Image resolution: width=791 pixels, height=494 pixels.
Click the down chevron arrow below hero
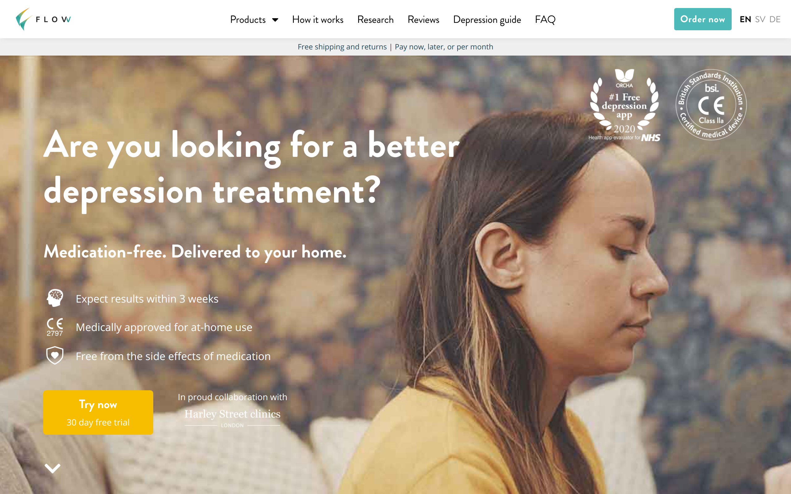[x=53, y=468]
